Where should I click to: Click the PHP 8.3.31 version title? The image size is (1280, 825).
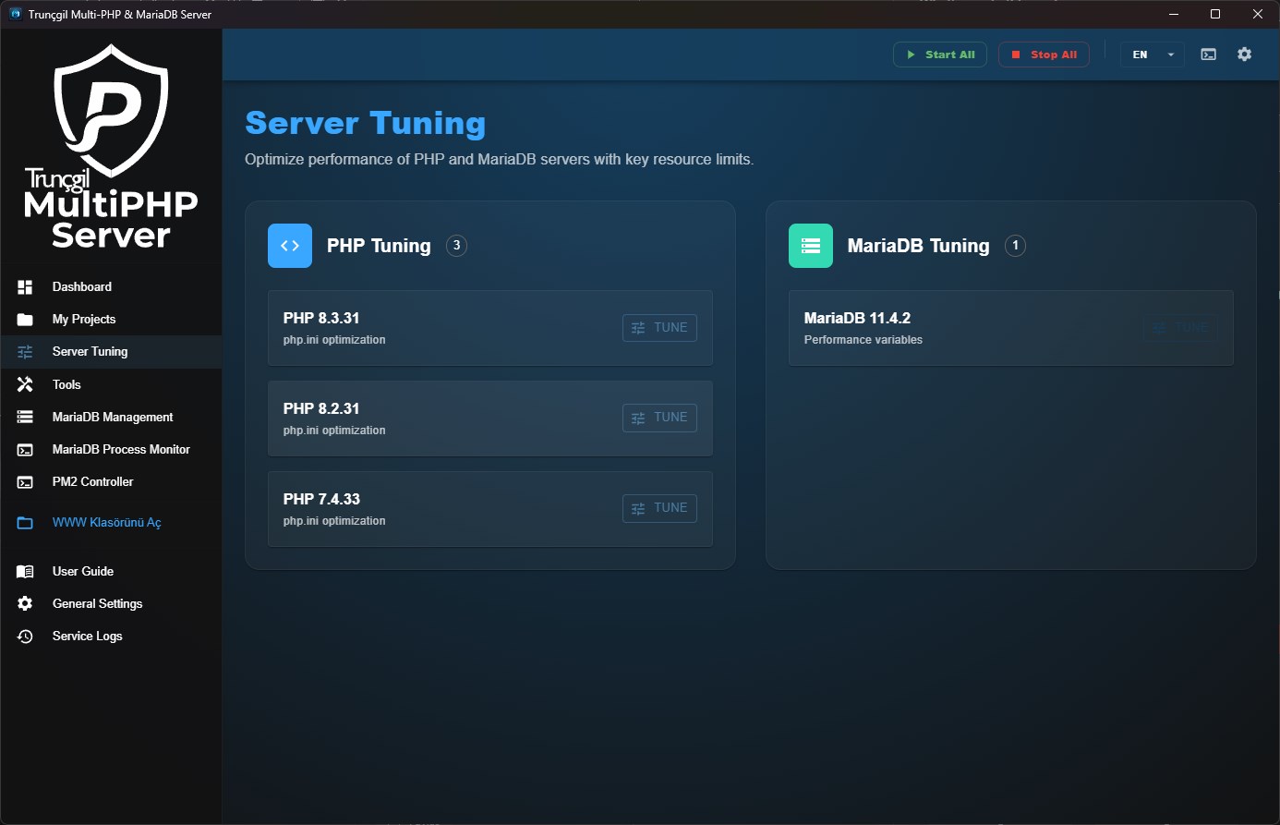coord(321,318)
